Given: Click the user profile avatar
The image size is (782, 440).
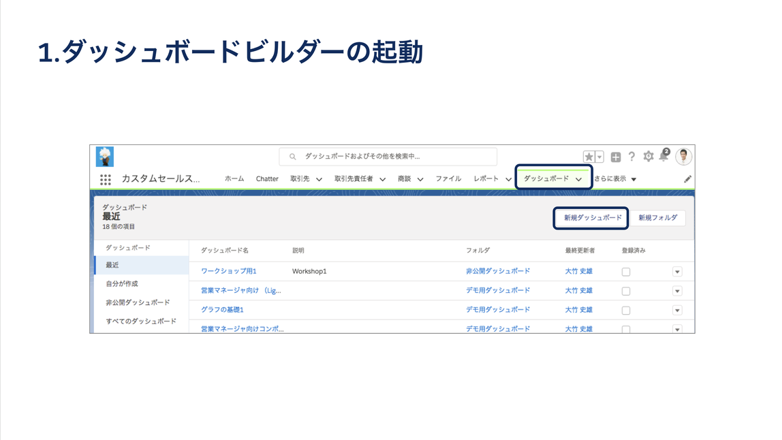Looking at the screenshot, I should click(x=684, y=157).
